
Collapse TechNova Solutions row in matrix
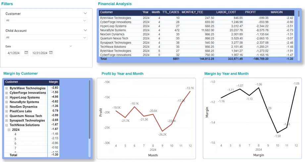(x=6, y=125)
